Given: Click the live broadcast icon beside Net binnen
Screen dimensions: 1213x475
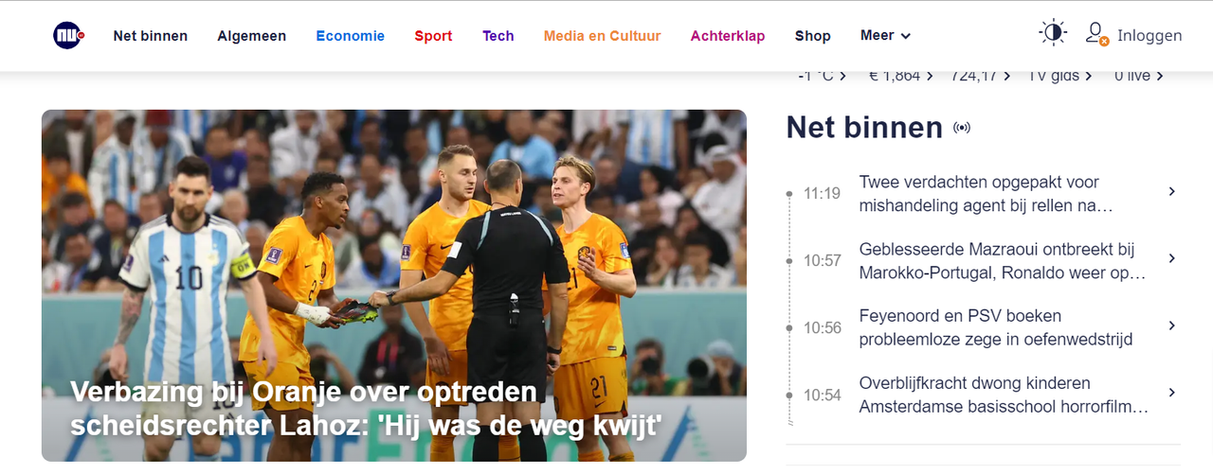Looking at the screenshot, I should tap(962, 128).
